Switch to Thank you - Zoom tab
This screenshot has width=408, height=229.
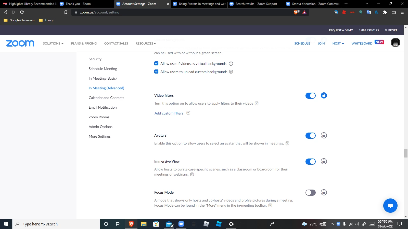click(85, 4)
